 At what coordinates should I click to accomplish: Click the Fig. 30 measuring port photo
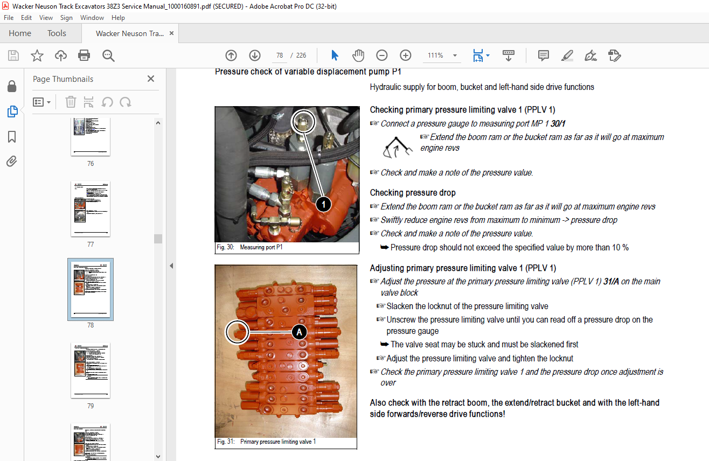(x=287, y=174)
